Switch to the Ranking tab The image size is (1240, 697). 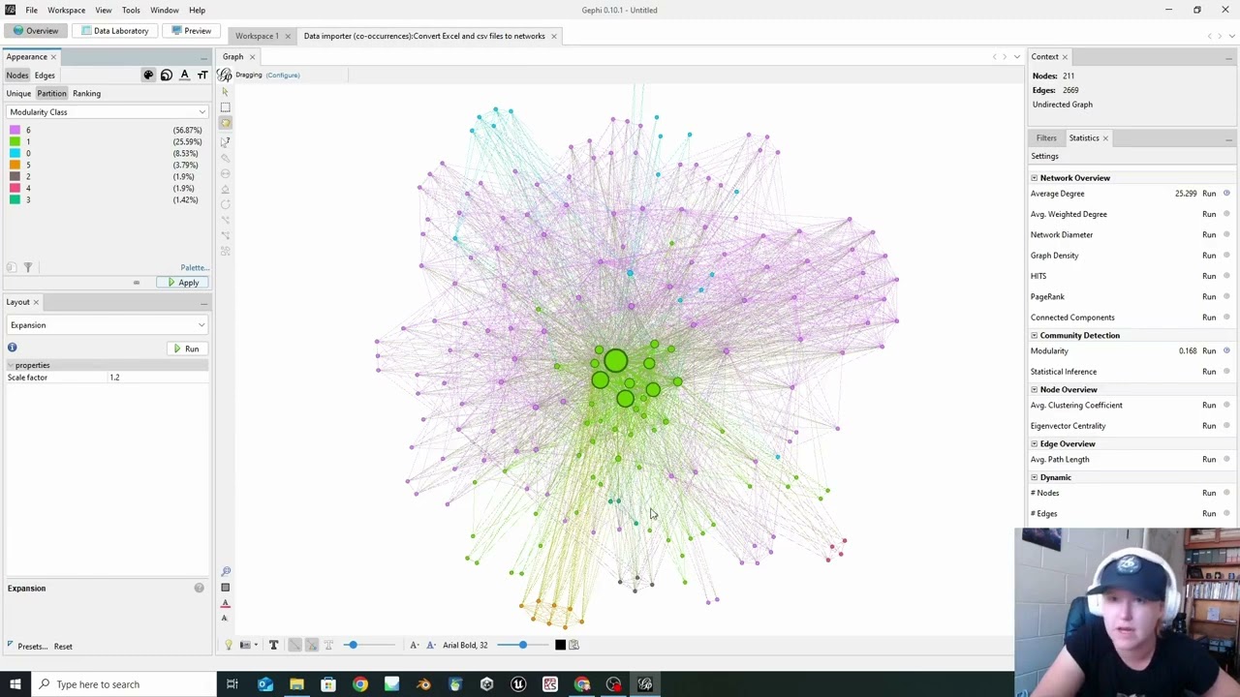click(86, 93)
